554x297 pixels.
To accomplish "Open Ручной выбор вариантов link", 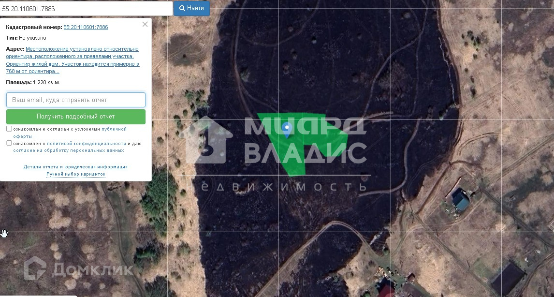I will tap(76, 174).
